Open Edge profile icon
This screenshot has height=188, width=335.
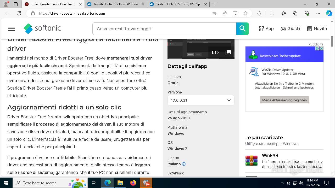coord(6,4)
